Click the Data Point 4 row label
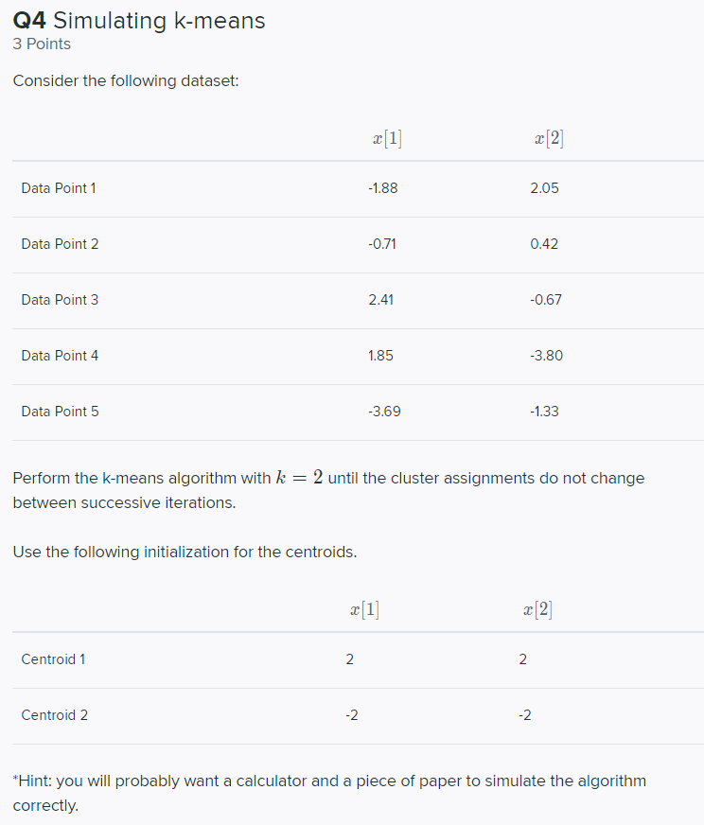This screenshot has width=704, height=825. [x=60, y=356]
